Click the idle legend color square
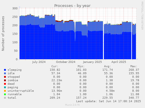Screen dimensions: 145x108 pos(5,73)
